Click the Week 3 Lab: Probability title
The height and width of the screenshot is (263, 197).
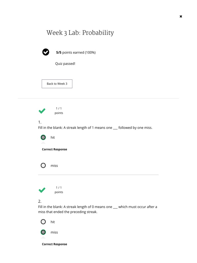click(80, 33)
